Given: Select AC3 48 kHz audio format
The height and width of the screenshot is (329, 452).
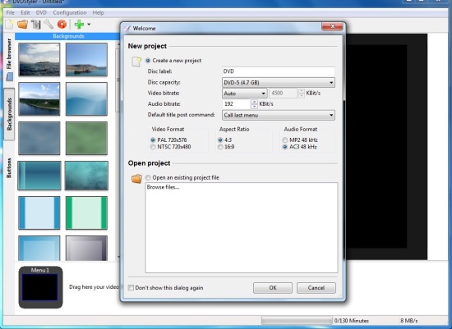Looking at the screenshot, I should click(285, 147).
